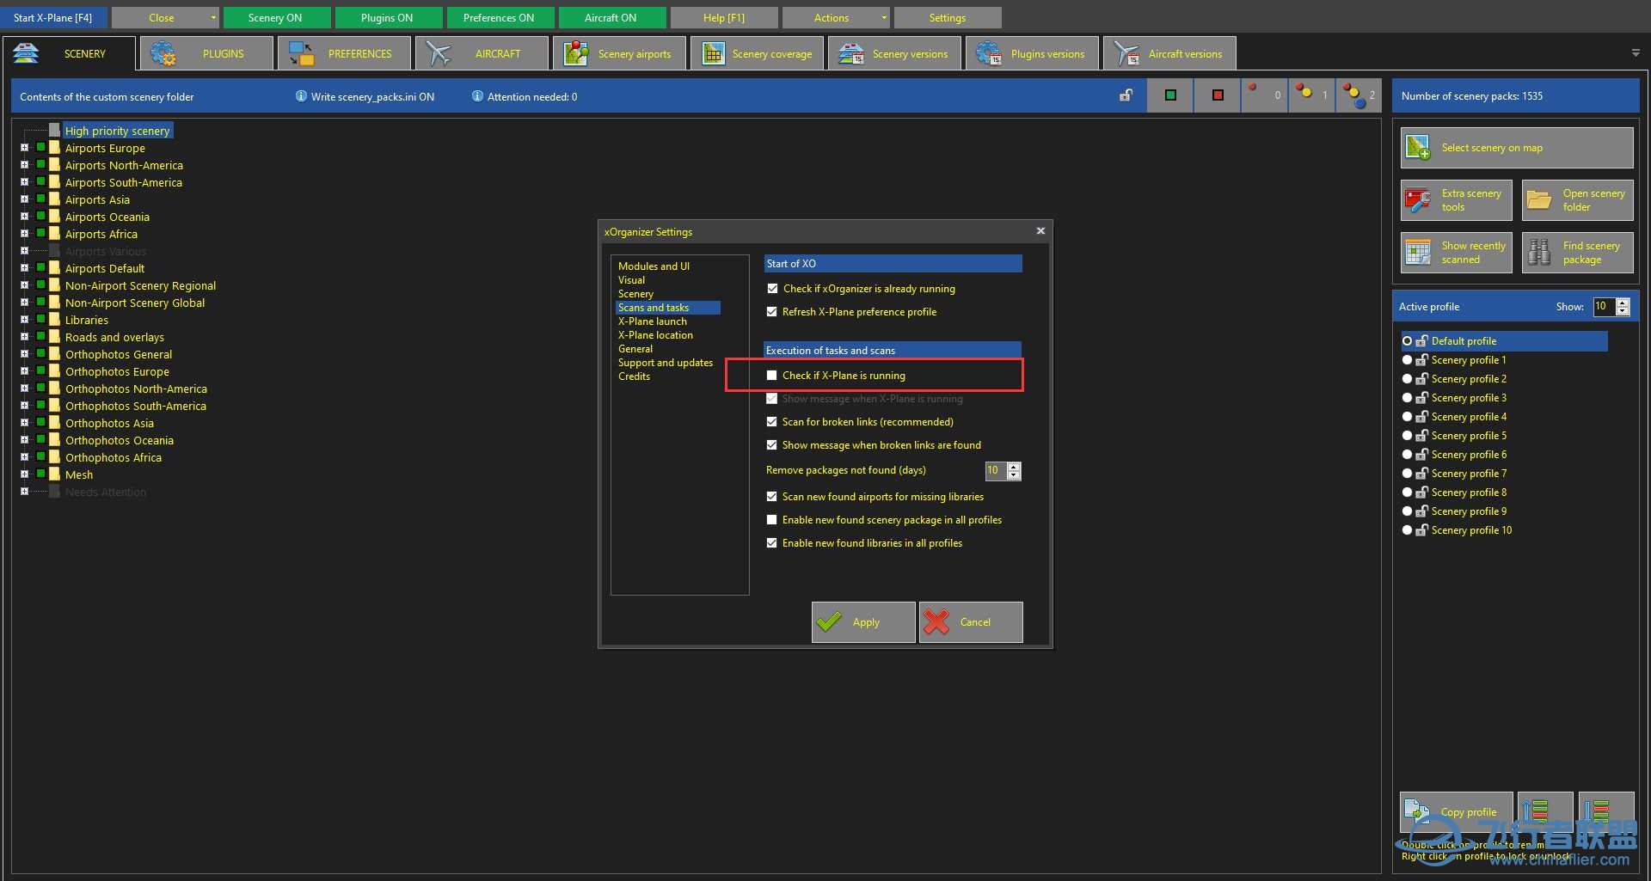Click the info icon beside Attention needed
The width and height of the screenshot is (1651, 881).
click(477, 96)
